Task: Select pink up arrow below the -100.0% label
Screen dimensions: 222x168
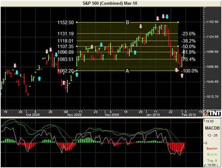Action: pyautogui.click(x=182, y=75)
